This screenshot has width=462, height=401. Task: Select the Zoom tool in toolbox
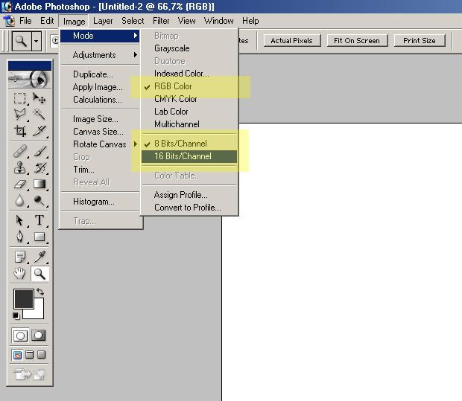(39, 274)
